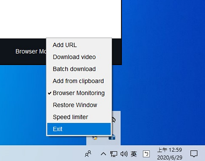The image size is (205, 161).
Task: Click the IME mode icon in tray
Action: point(146,154)
